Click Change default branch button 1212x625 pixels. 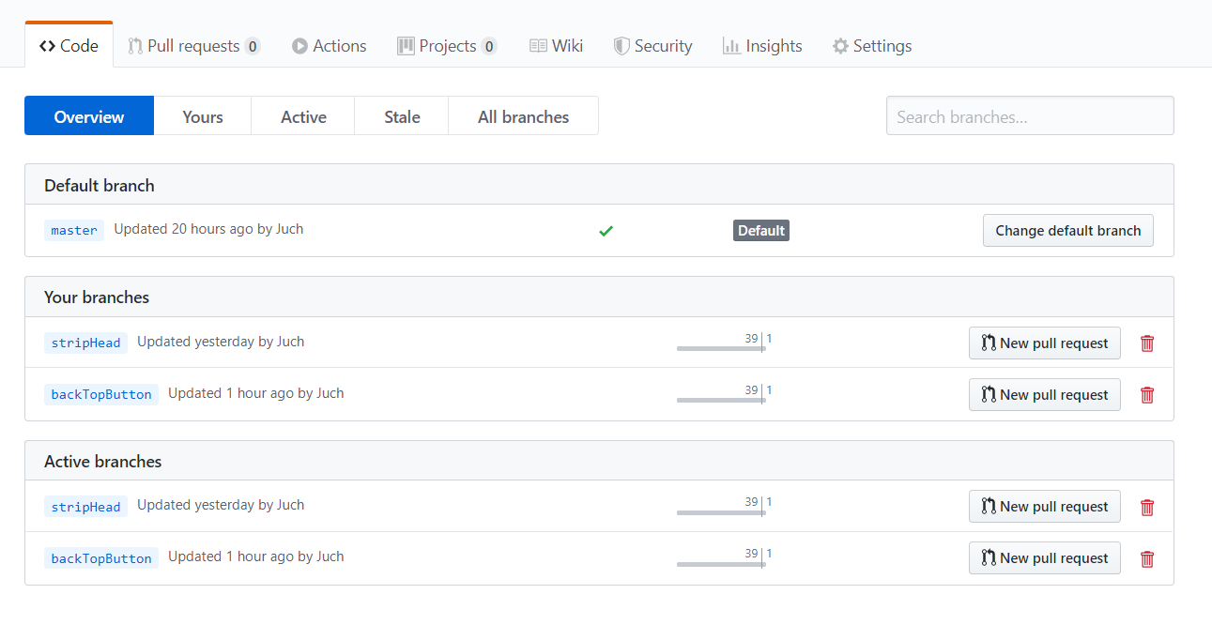(1067, 231)
